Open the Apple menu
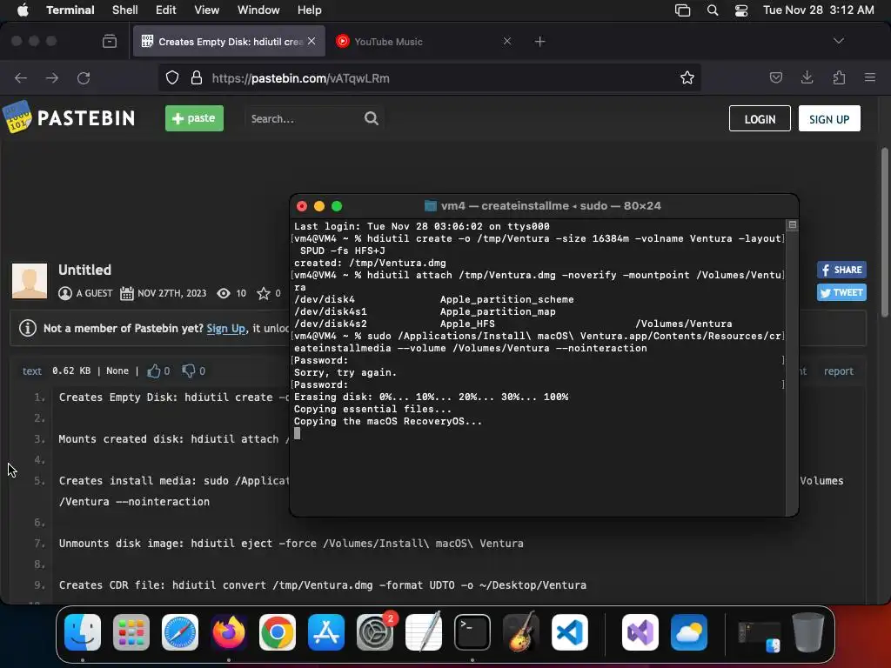This screenshot has width=891, height=668. pos(23,10)
